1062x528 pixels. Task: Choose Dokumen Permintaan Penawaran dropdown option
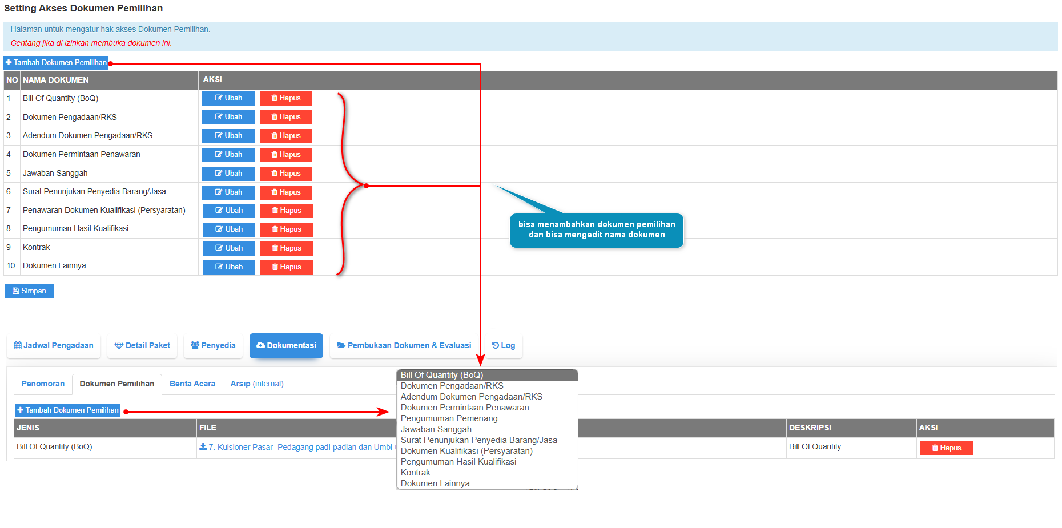pos(488,408)
